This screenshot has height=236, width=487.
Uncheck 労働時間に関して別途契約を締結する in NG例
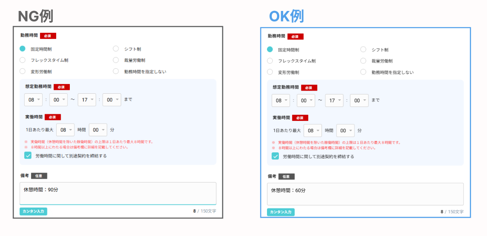coord(28,155)
